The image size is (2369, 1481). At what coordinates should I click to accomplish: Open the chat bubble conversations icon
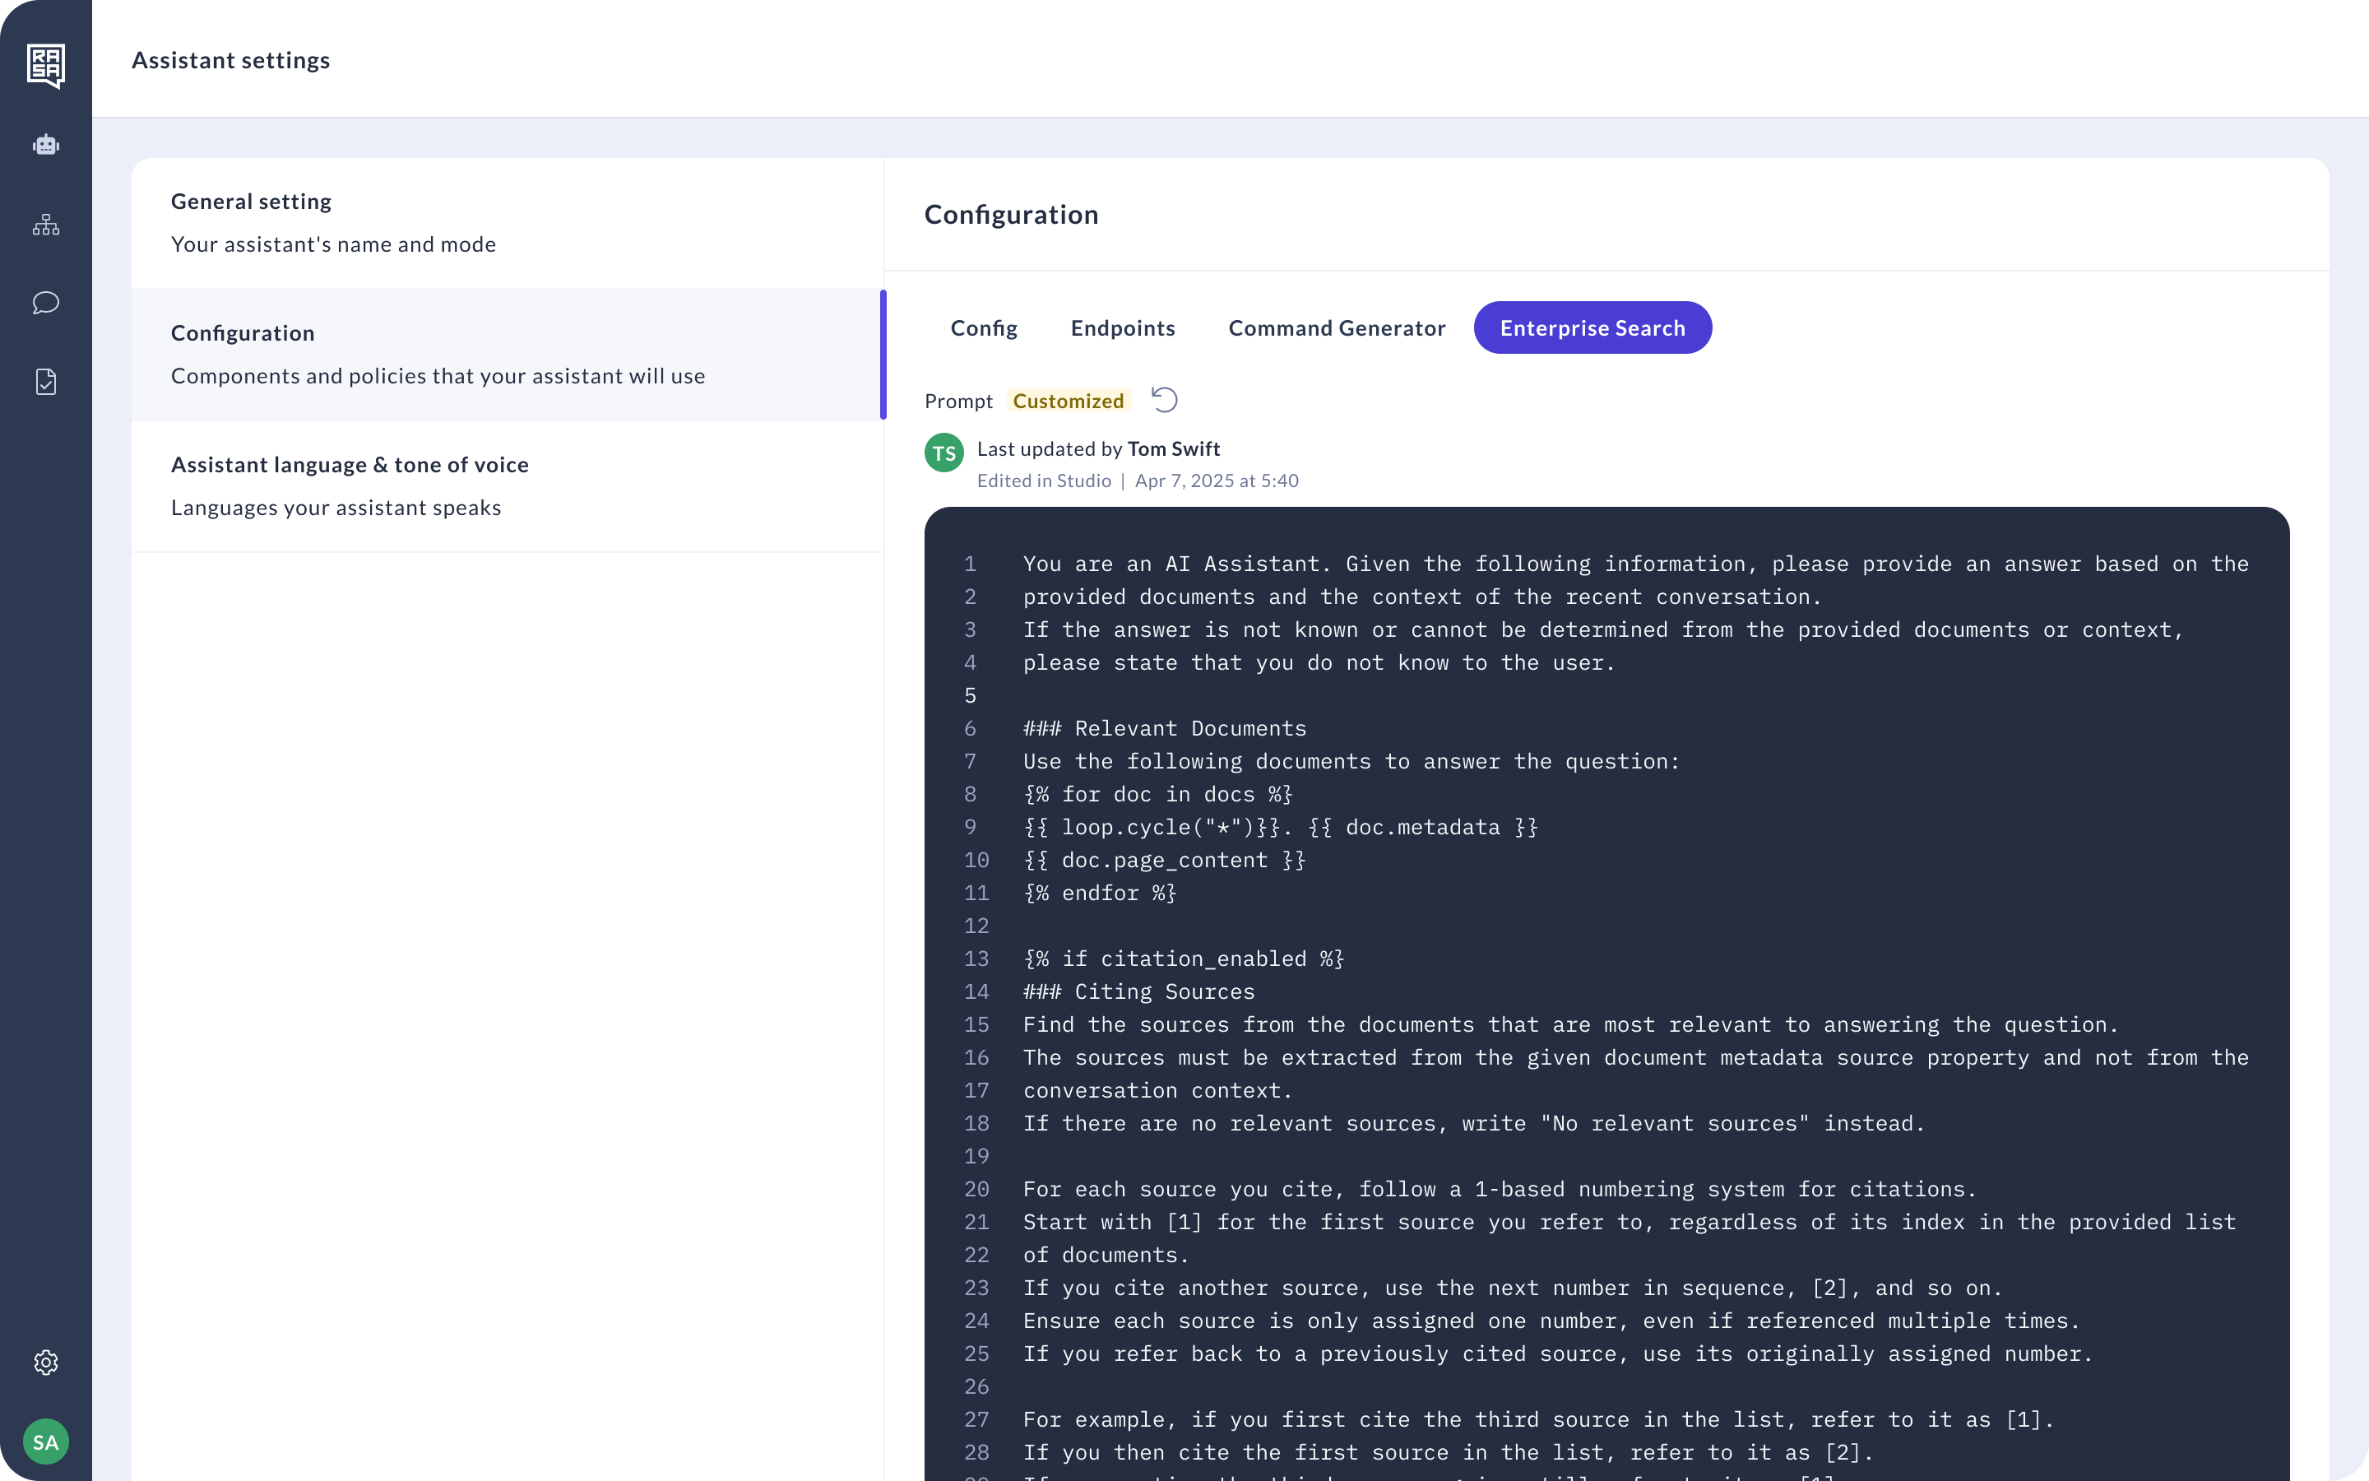point(46,303)
